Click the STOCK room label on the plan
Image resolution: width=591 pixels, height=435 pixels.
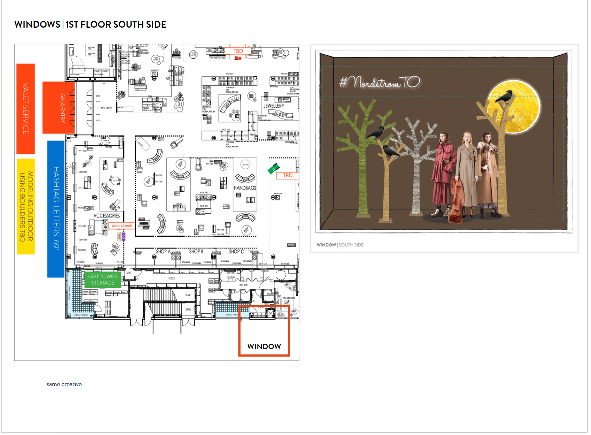(172, 279)
